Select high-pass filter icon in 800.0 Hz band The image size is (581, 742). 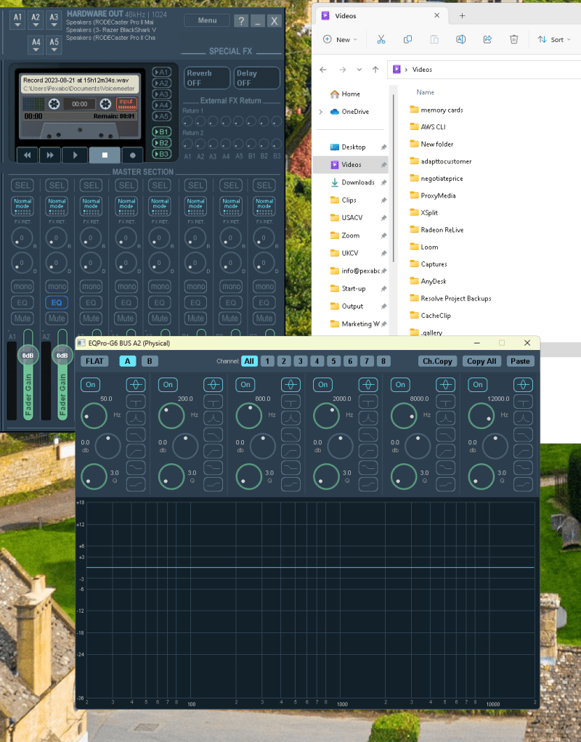290,451
